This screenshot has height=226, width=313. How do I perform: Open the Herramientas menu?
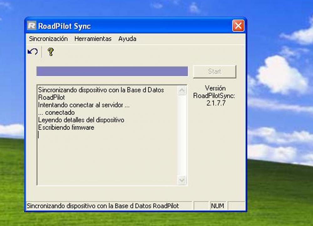coord(93,39)
